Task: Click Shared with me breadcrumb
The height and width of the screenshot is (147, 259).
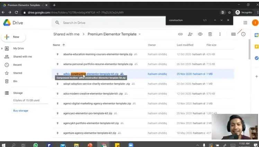Action: point(66,34)
